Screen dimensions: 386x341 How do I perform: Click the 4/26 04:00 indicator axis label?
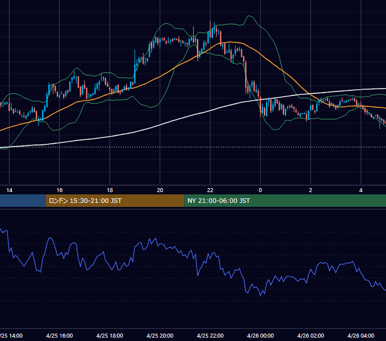click(361, 336)
